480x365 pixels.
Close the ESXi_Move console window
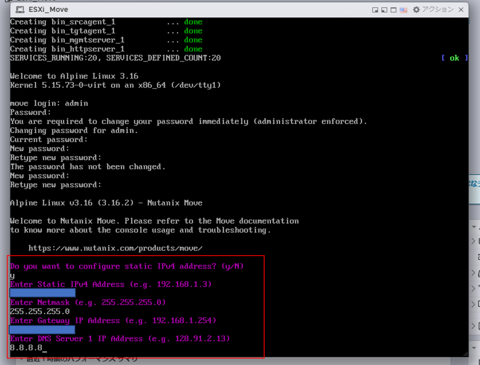tap(461, 10)
